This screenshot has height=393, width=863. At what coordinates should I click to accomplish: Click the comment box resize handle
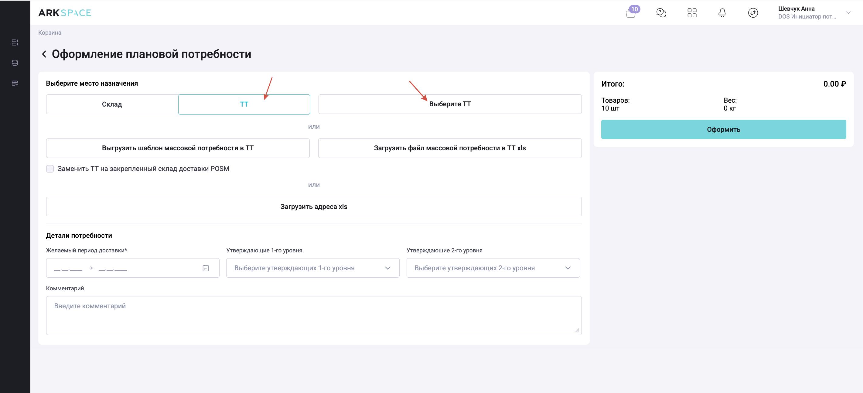tap(577, 330)
